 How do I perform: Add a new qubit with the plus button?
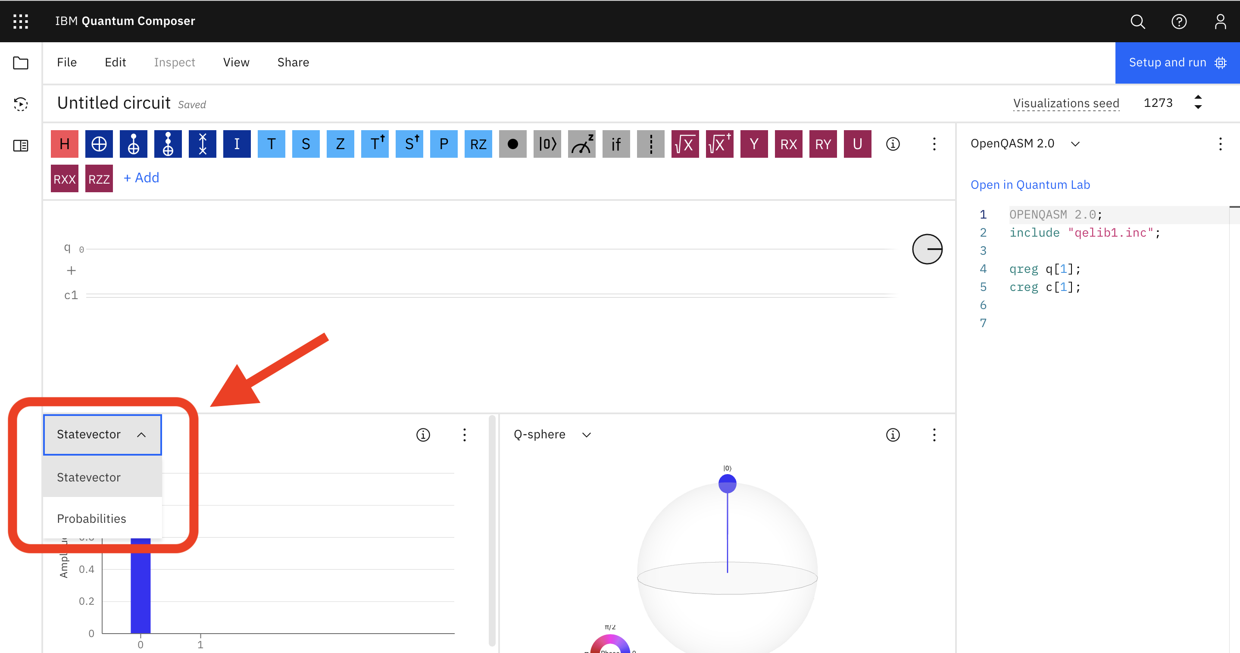coord(71,271)
